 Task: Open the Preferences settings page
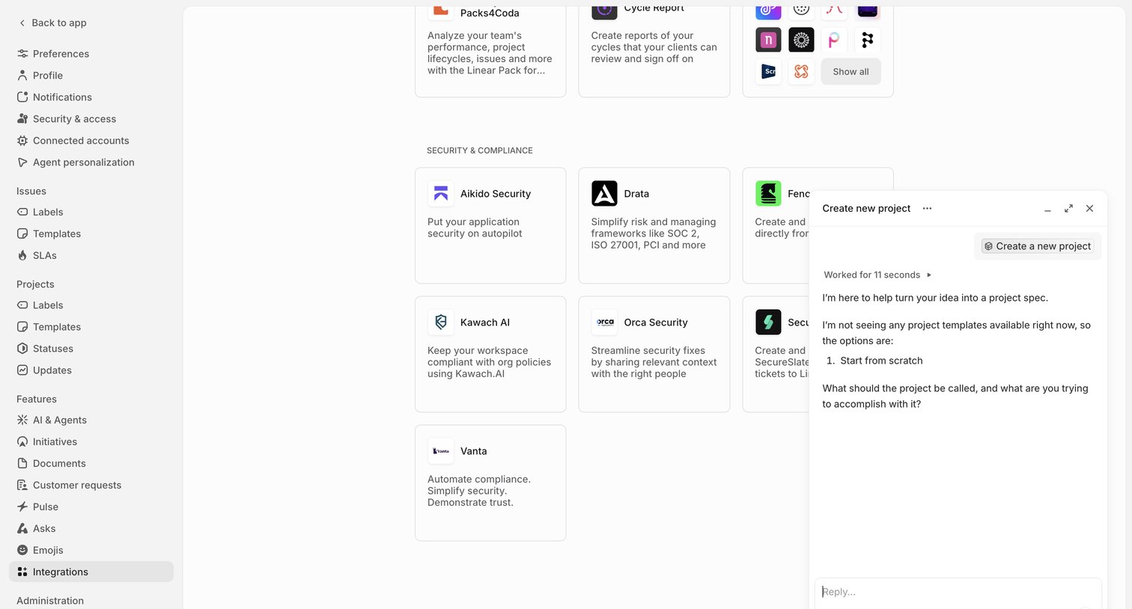[91, 54]
